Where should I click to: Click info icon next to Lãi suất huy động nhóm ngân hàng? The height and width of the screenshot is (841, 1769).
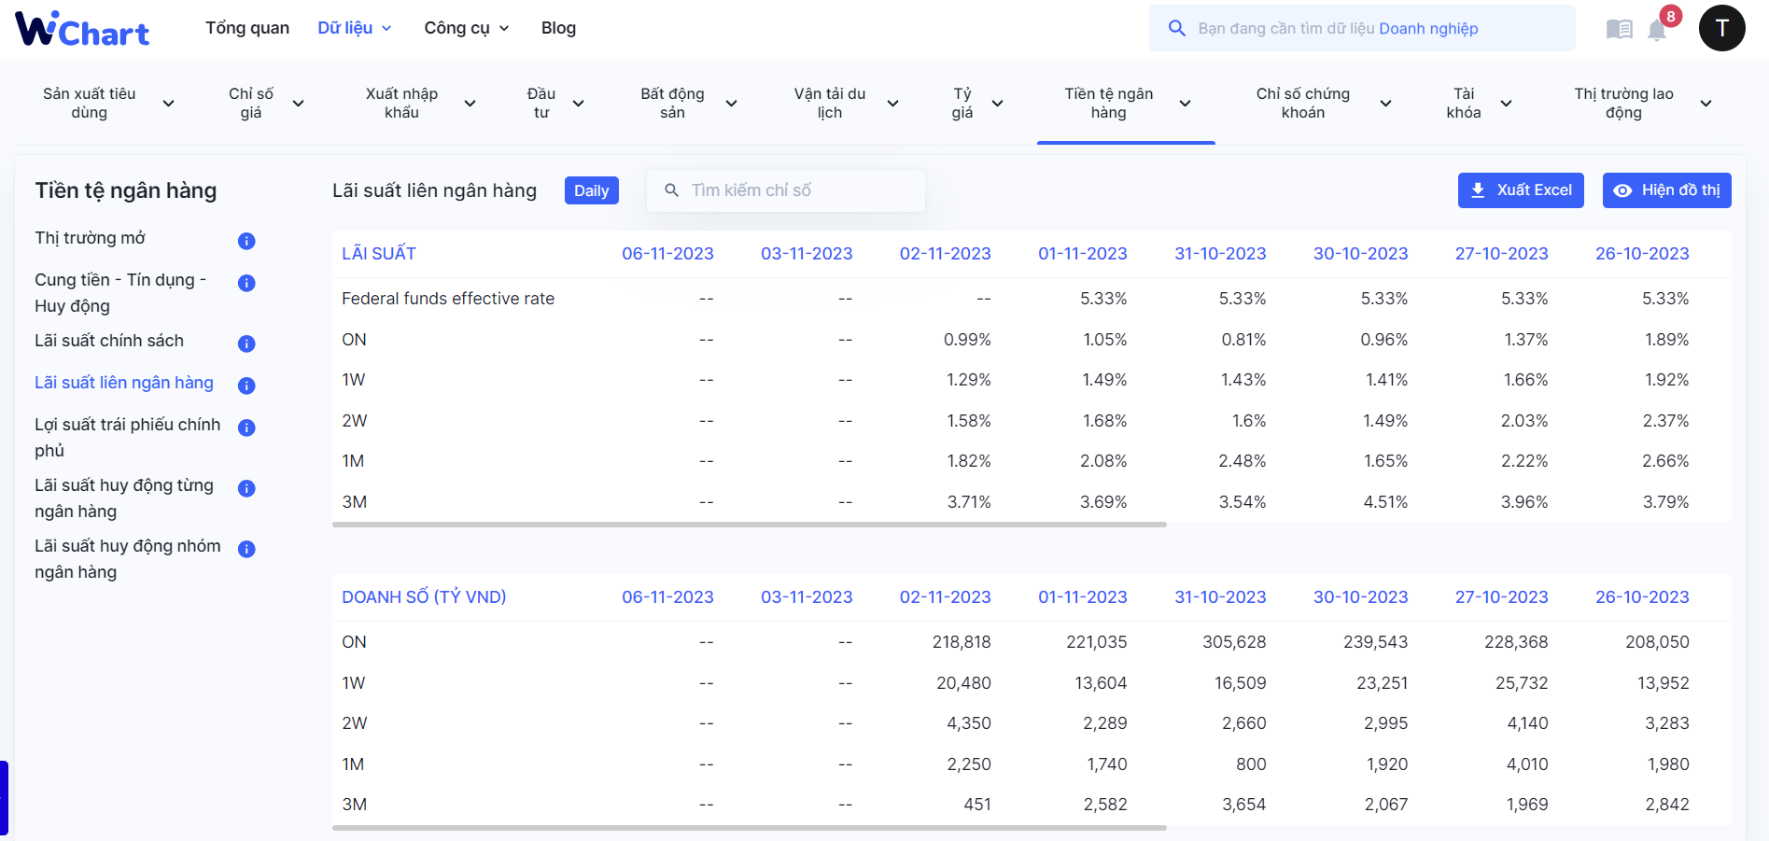246,549
